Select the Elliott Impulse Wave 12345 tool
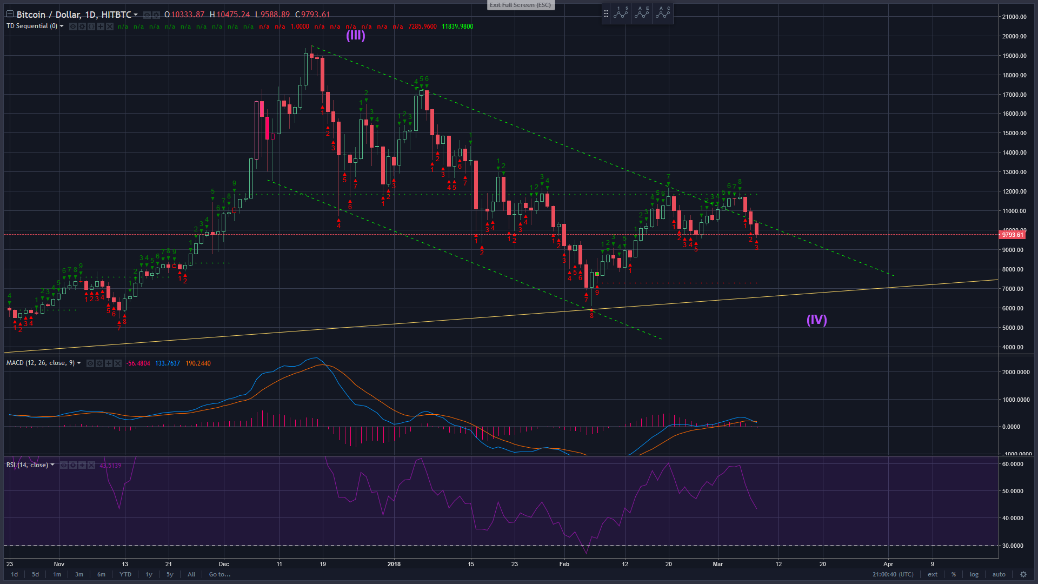The height and width of the screenshot is (584, 1038). point(621,14)
